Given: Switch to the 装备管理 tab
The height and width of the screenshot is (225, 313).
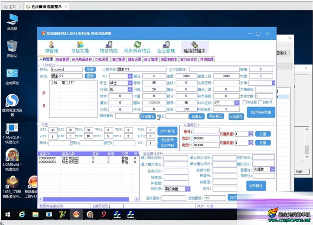Looking at the screenshot, I should click(62, 59).
